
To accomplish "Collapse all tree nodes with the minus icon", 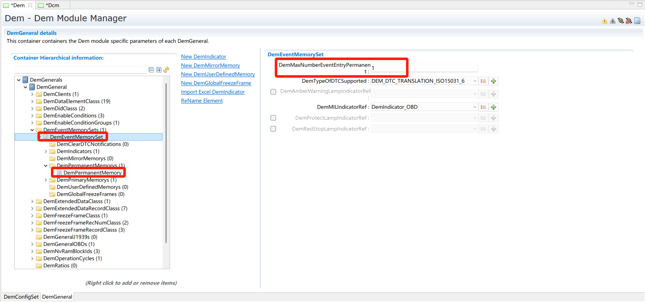I will [x=151, y=70].
